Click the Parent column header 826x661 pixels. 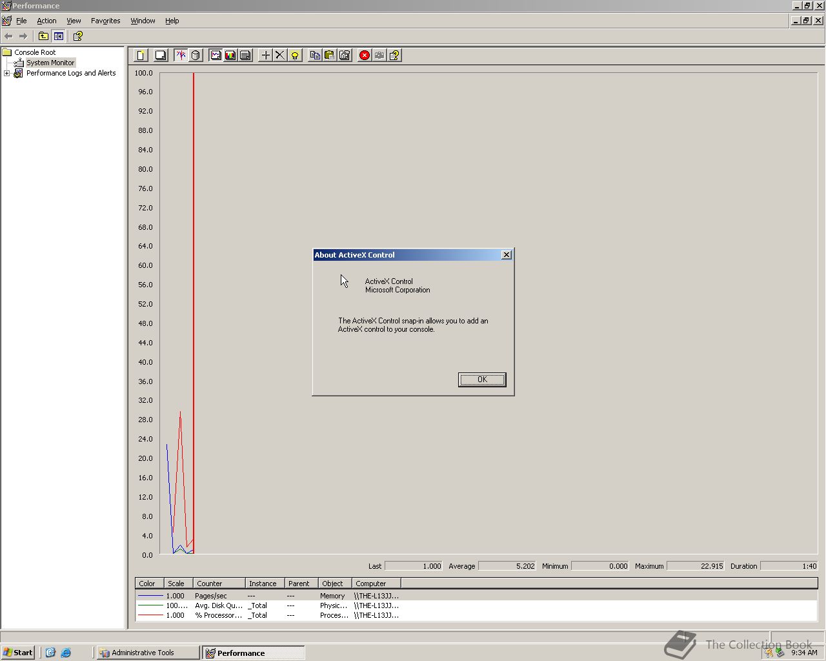click(x=301, y=583)
